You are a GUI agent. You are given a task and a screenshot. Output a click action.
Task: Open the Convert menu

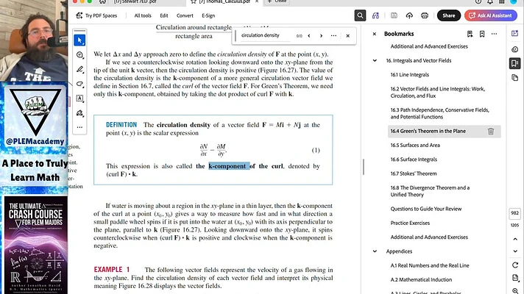tap(185, 15)
